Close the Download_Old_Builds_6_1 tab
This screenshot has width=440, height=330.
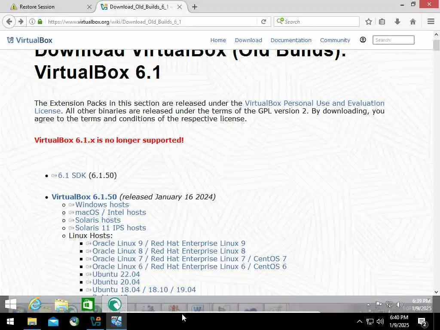point(180,7)
